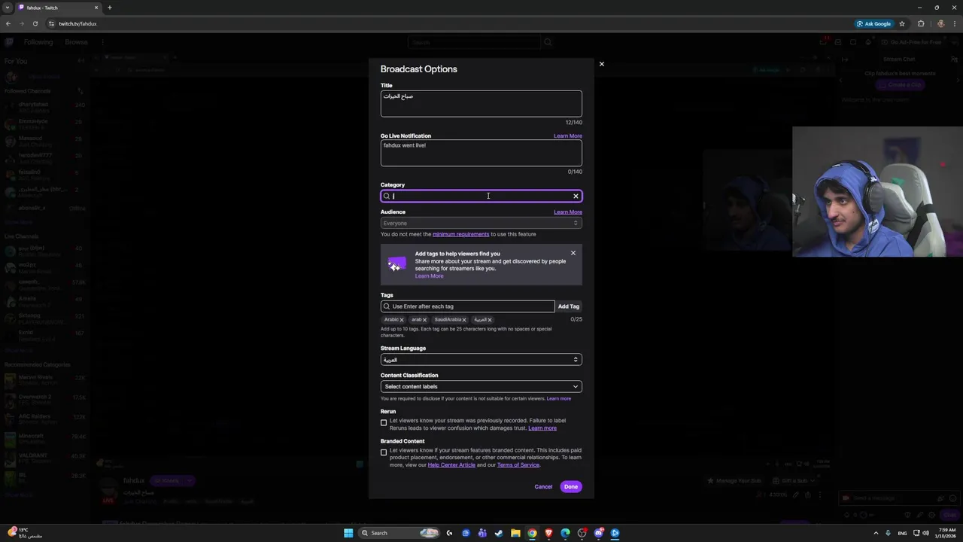This screenshot has height=542, width=963.
Task: Click the purple sparkle icon in tags banner
Action: [x=396, y=264]
